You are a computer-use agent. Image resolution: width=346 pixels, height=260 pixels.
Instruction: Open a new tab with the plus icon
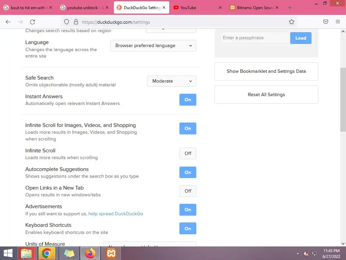[290, 8]
